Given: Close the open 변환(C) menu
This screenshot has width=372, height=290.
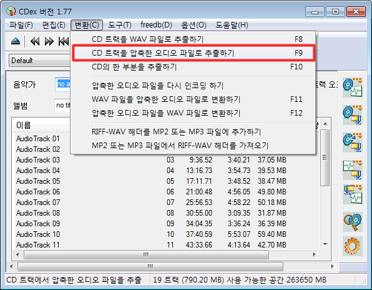Looking at the screenshot, I should pos(87,25).
